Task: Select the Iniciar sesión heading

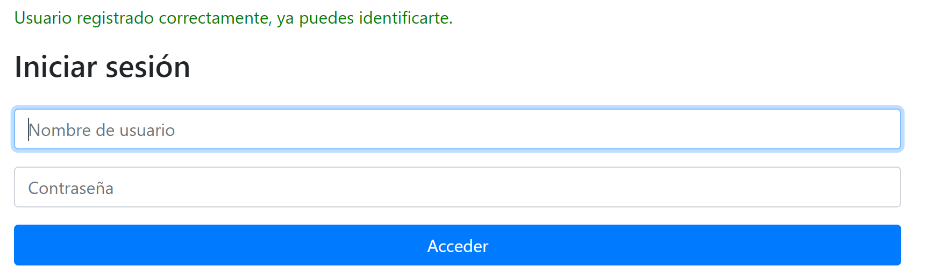Action: [x=102, y=67]
